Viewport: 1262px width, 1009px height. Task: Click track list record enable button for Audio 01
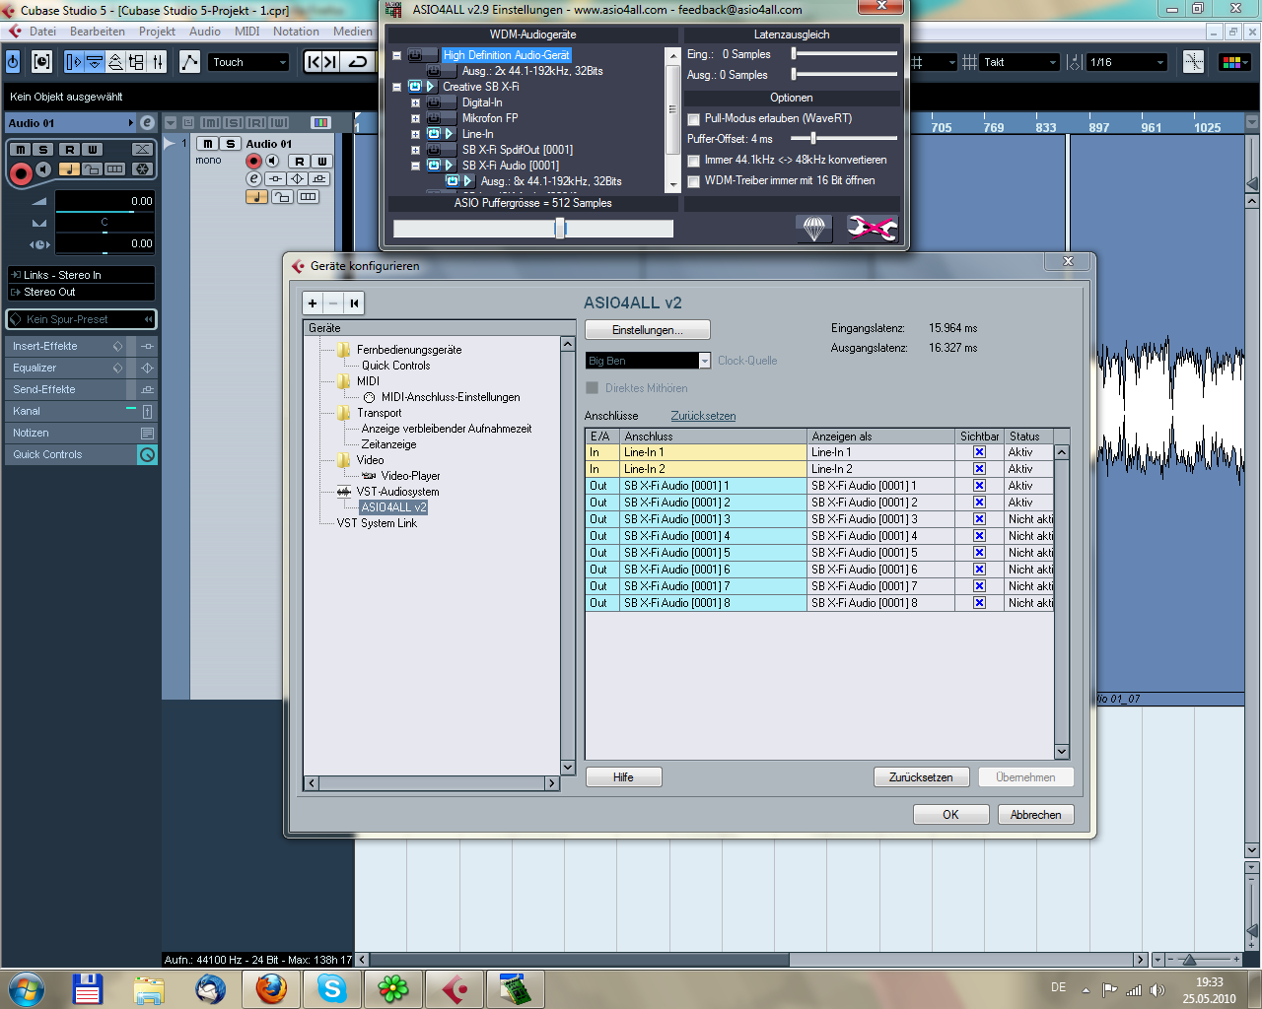point(253,161)
